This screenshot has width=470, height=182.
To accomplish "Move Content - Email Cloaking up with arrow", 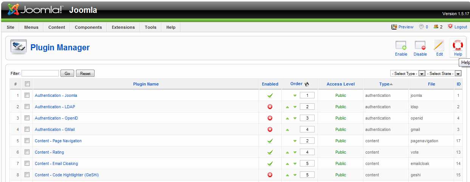I will [287, 164].
